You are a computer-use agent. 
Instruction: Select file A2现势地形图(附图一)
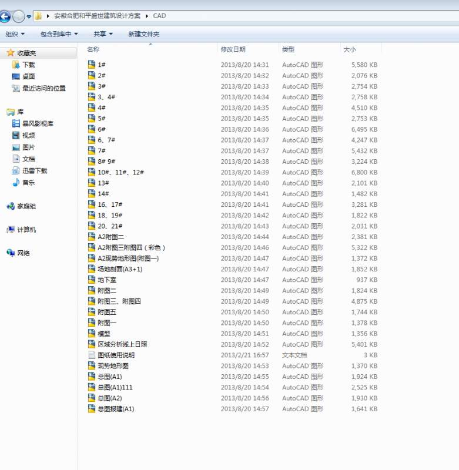128,258
